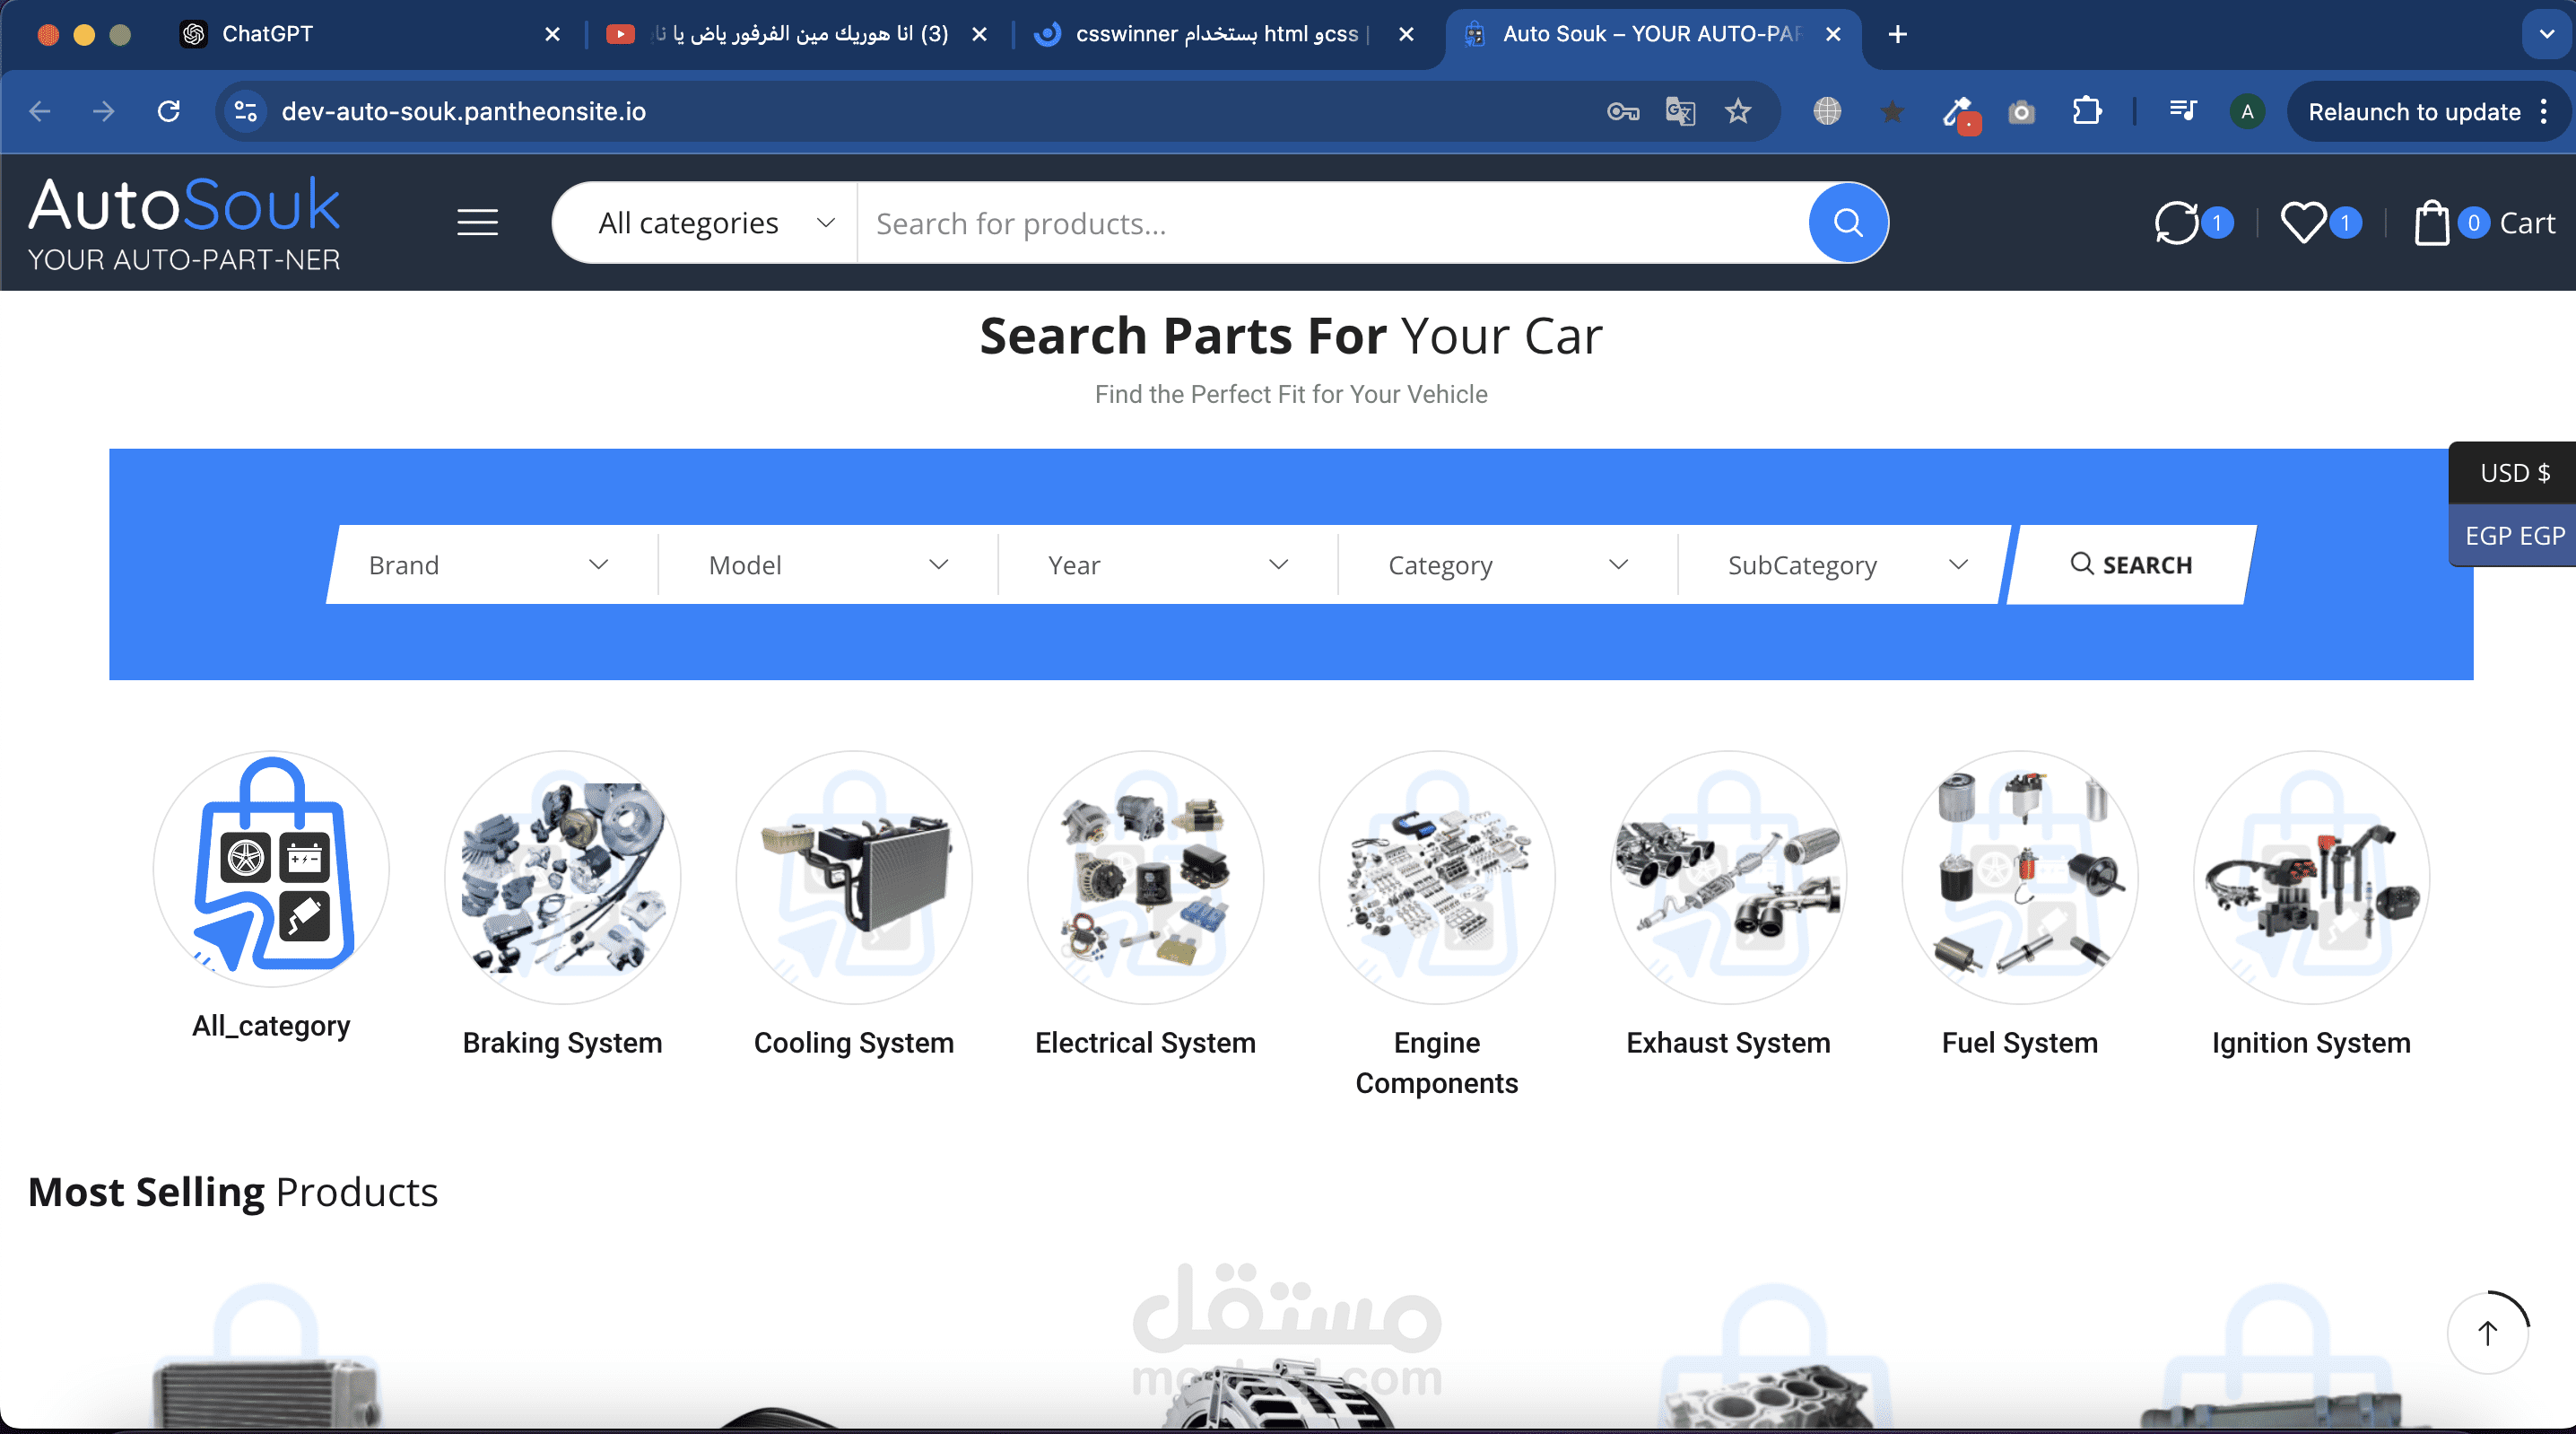The image size is (2576, 1434).
Task: Click the Google Translate icon
Action: coord(1680,111)
